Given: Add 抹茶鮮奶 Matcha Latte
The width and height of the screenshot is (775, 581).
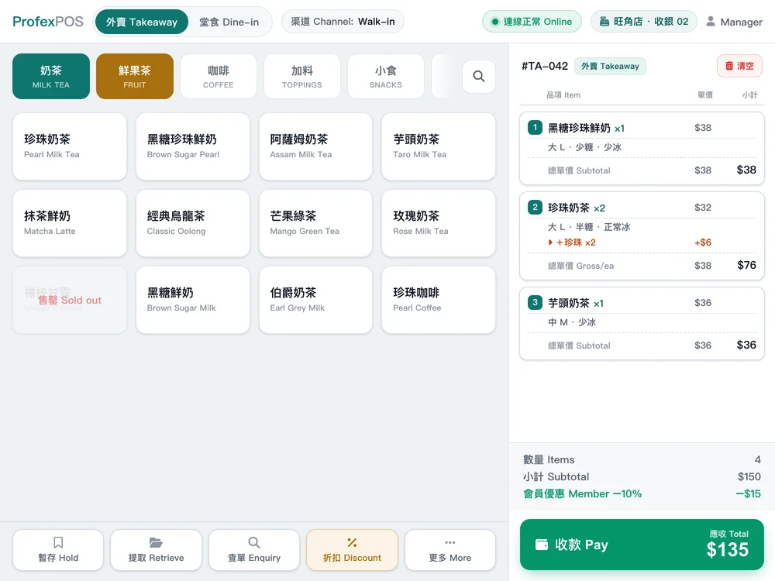Looking at the screenshot, I should 70,223.
